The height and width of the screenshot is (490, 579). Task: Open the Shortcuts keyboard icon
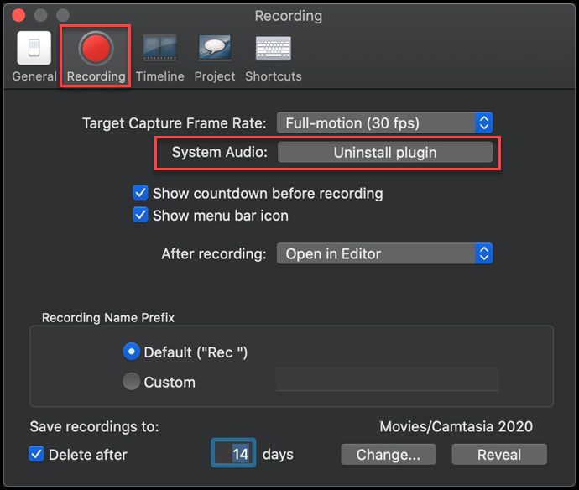(273, 49)
